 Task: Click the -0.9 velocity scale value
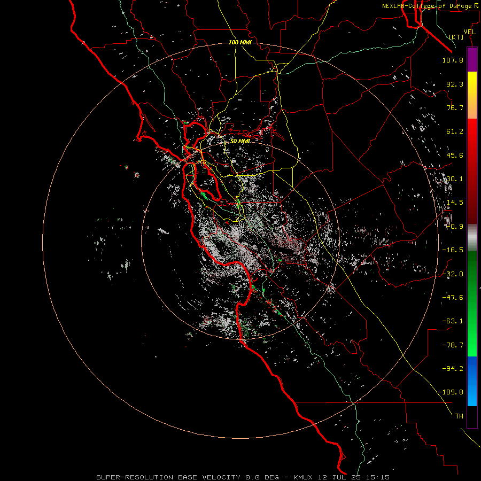[455, 227]
